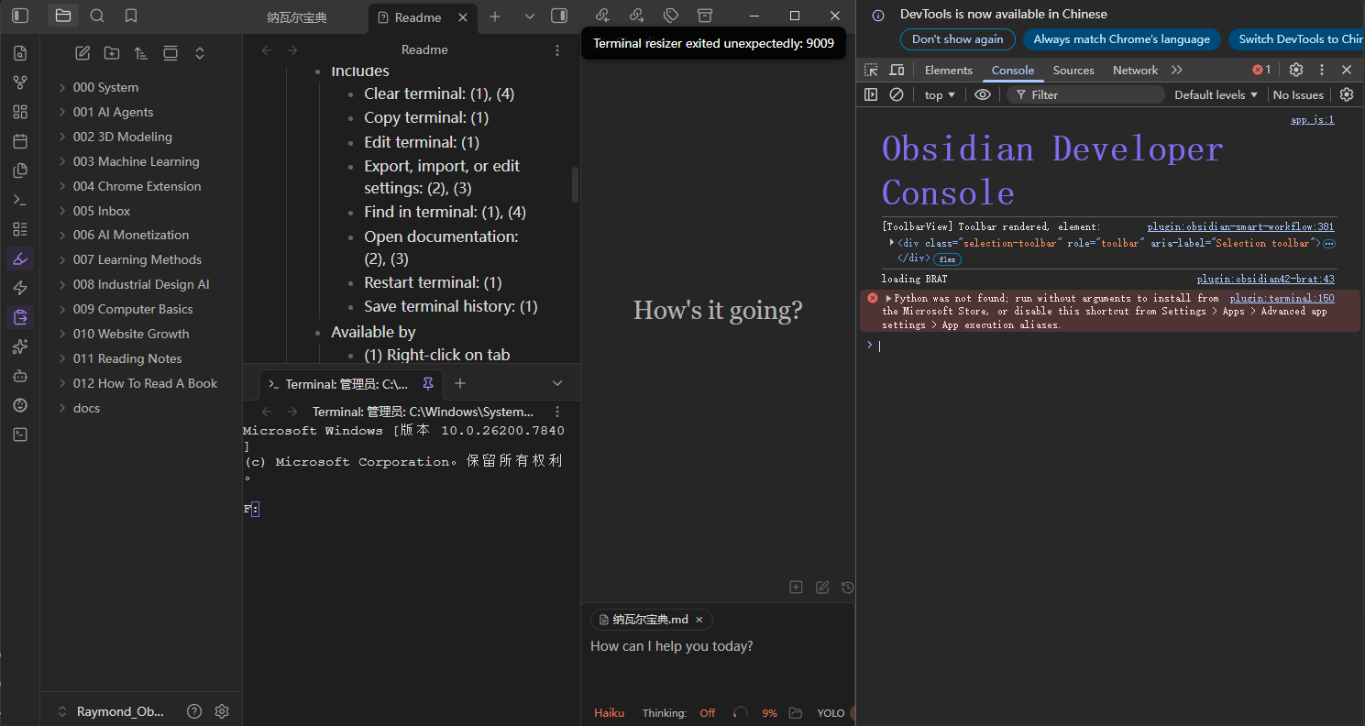Click the Don't show again button
Image resolution: width=1365 pixels, height=726 pixels.
(x=957, y=39)
